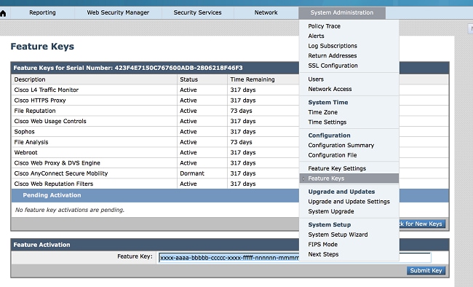473x287 pixels.
Task: Open the Web Security Manager menu
Action: click(x=118, y=12)
